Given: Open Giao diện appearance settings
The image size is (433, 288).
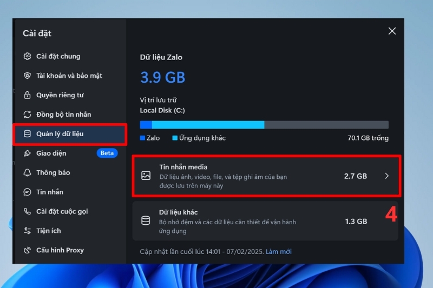Looking at the screenshot, I should tap(70, 153).
